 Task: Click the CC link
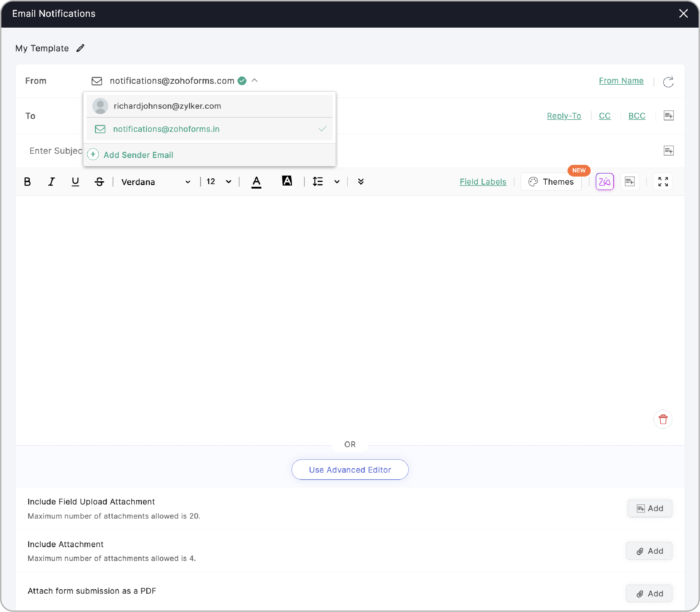point(604,116)
